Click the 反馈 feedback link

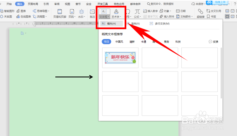tap(214, 42)
